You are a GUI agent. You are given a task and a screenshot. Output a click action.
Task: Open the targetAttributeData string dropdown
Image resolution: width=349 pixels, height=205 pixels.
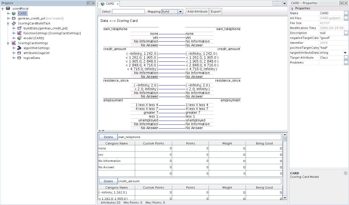(345, 53)
